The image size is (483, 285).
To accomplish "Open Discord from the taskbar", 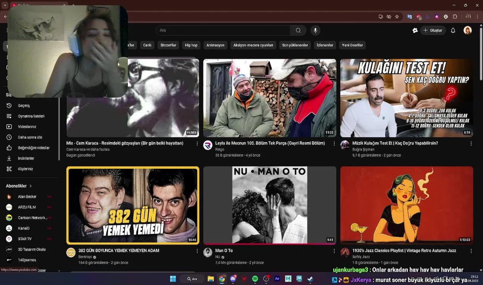I will point(233,279).
